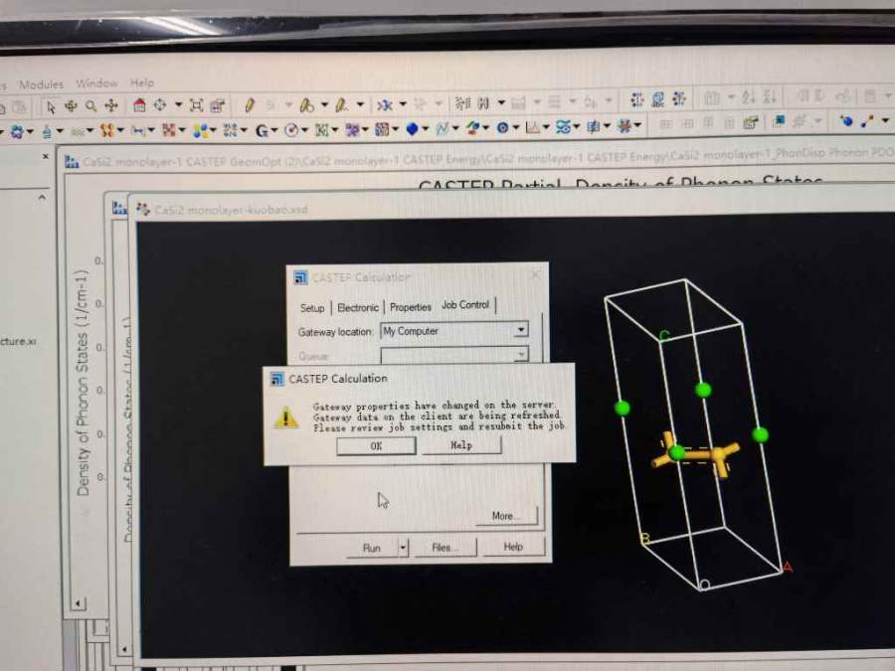Choose the four-arrow Translation Mode tool
The width and height of the screenshot is (895, 671).
(x=111, y=105)
